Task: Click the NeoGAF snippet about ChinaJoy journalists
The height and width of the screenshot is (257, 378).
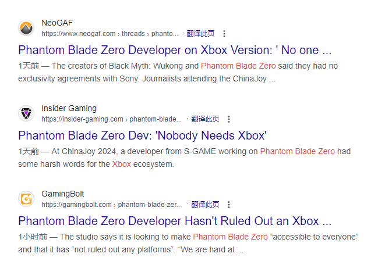Action: pos(178,72)
